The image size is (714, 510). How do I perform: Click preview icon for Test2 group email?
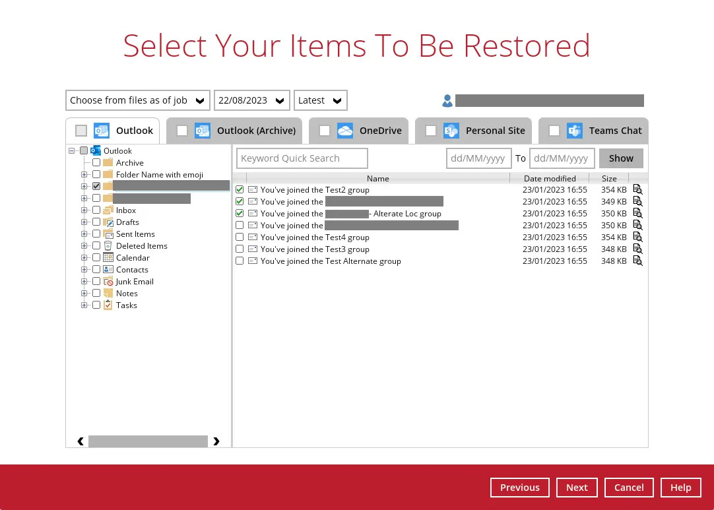[637, 190]
